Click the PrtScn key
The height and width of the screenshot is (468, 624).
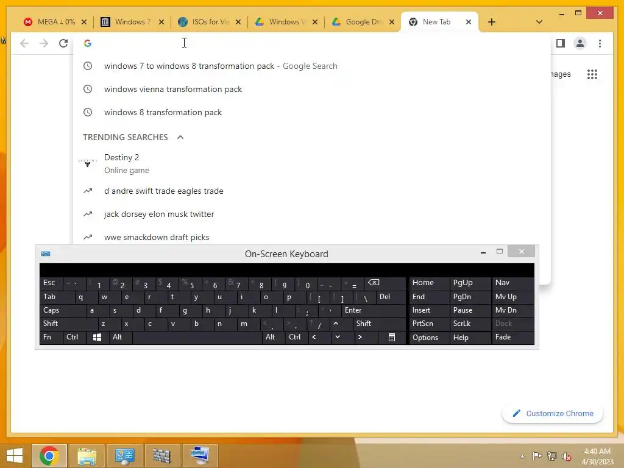[x=429, y=324]
